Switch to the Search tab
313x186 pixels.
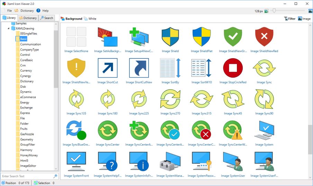point(46,18)
